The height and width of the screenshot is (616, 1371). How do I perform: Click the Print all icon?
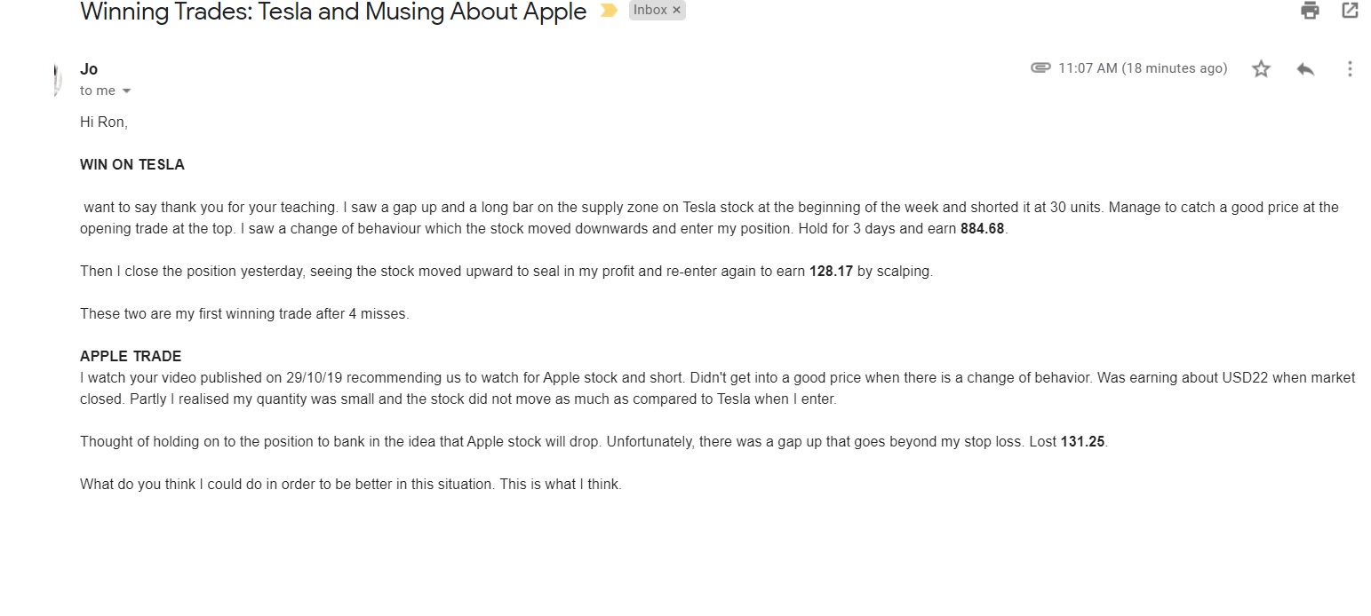[1310, 11]
